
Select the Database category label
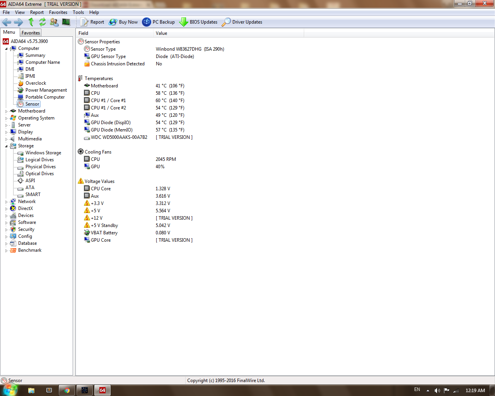[x=27, y=243]
